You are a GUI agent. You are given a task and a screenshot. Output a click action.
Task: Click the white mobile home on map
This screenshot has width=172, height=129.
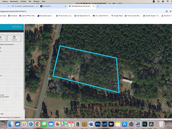127,81
